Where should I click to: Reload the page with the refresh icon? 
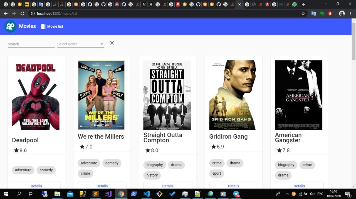(x=23, y=14)
